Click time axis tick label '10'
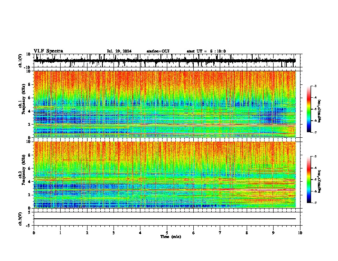The height and width of the screenshot is (261, 338). click(300, 233)
